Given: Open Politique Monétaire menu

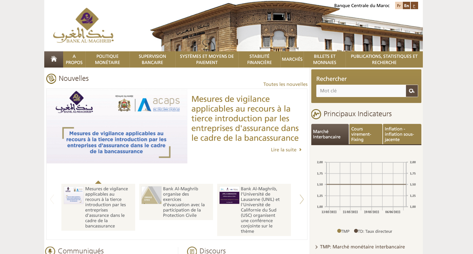Looking at the screenshot, I should pyautogui.click(x=107, y=59).
